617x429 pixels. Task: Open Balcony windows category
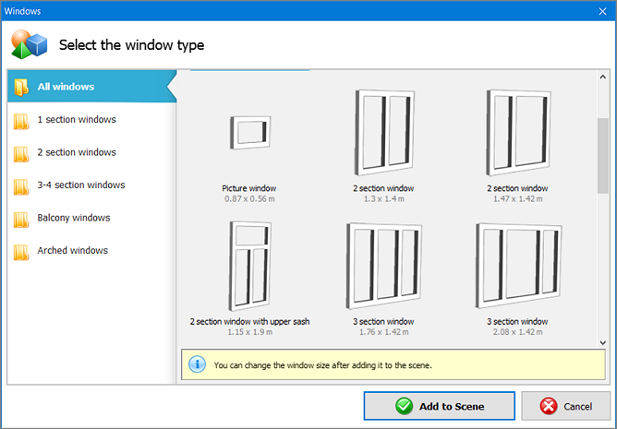(x=91, y=218)
